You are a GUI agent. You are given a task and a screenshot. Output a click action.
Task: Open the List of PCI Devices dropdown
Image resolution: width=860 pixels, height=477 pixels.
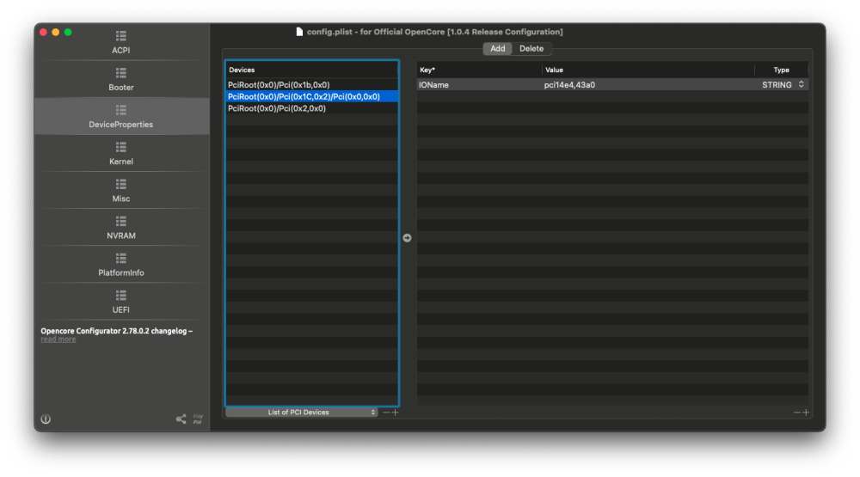point(302,413)
